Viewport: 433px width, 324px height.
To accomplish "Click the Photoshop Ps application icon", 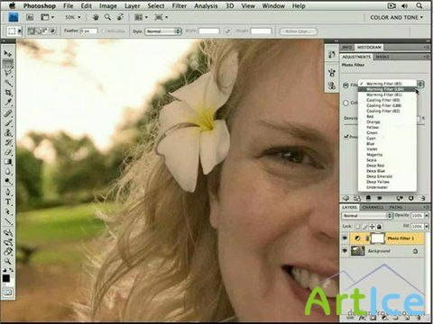I will [13, 17].
